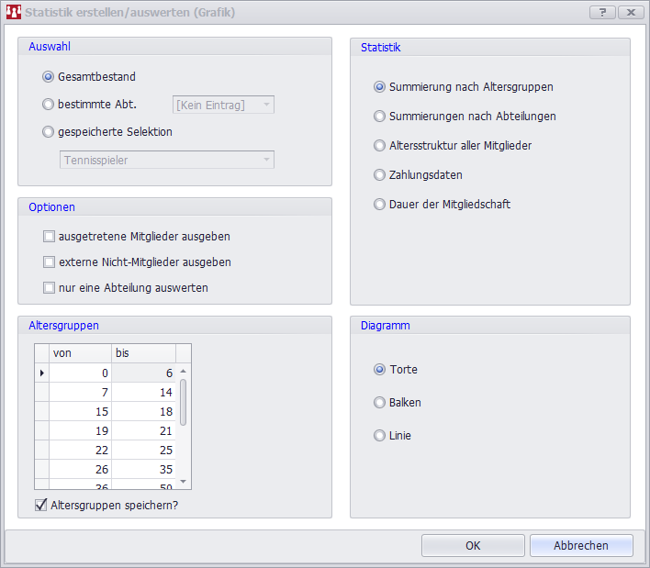
Task: Click the app icon in title bar
Action: pyautogui.click(x=13, y=13)
